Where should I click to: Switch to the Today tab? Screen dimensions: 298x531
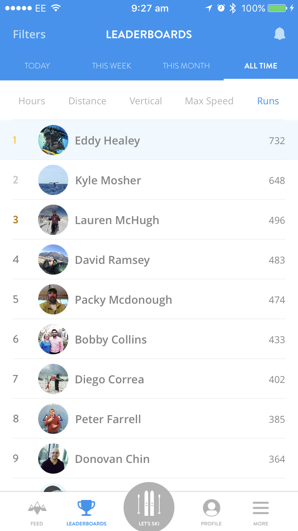37,66
